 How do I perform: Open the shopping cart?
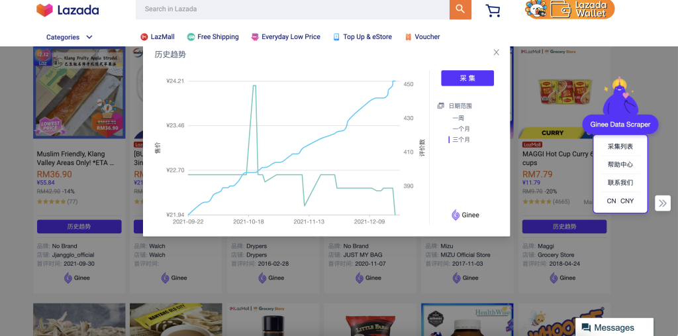493,11
